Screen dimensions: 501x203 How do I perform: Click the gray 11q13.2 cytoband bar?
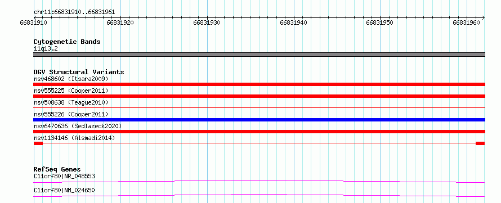(259, 55)
